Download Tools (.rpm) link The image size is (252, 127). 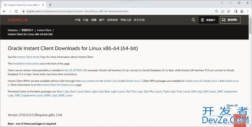[183, 91]
